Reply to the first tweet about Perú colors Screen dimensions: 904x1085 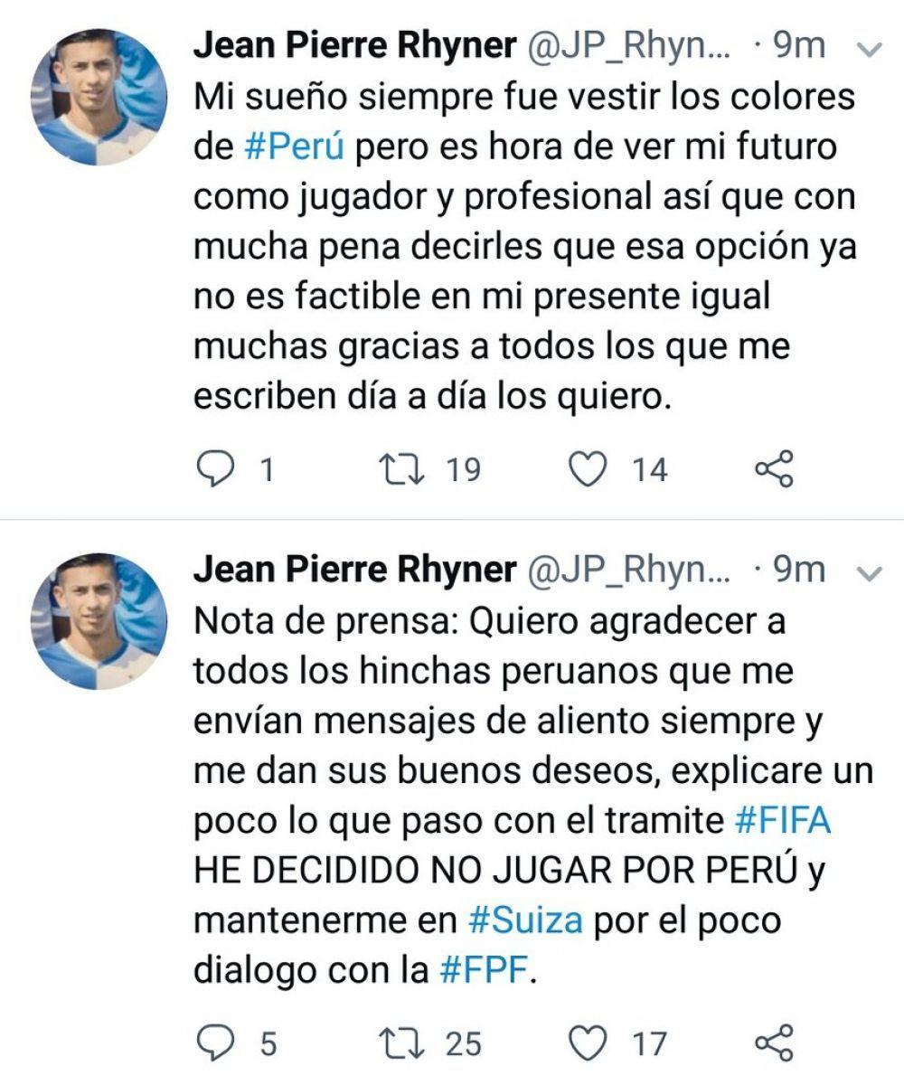215,469
